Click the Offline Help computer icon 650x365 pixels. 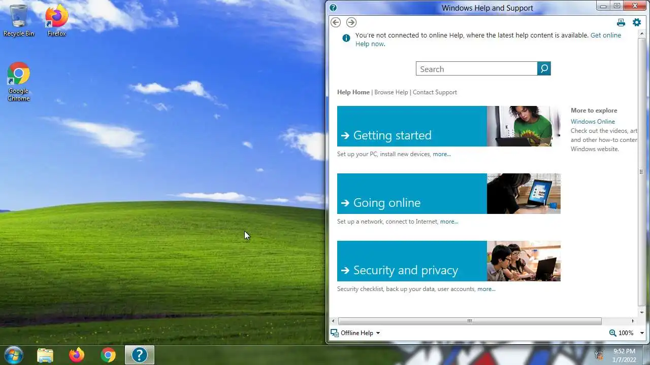pos(334,333)
